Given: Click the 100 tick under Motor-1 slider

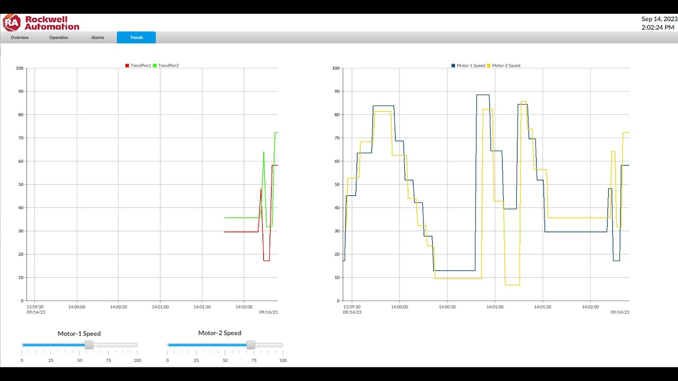Looking at the screenshot, I should click(137, 360).
